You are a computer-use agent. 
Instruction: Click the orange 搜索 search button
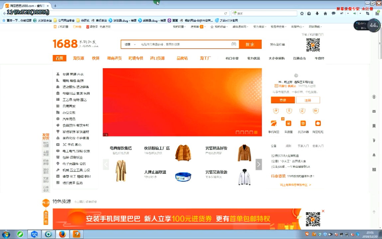[250, 44]
